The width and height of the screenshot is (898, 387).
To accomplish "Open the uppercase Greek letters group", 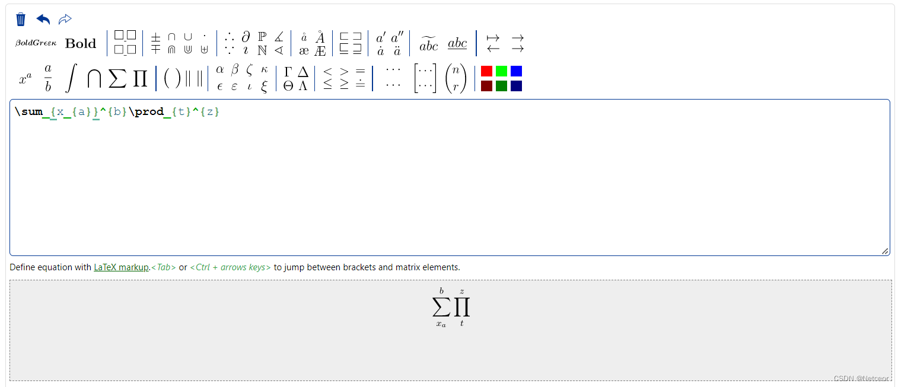I will click(x=295, y=78).
